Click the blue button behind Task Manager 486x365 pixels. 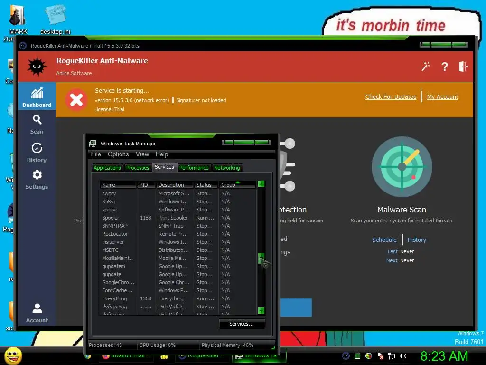[296, 307]
